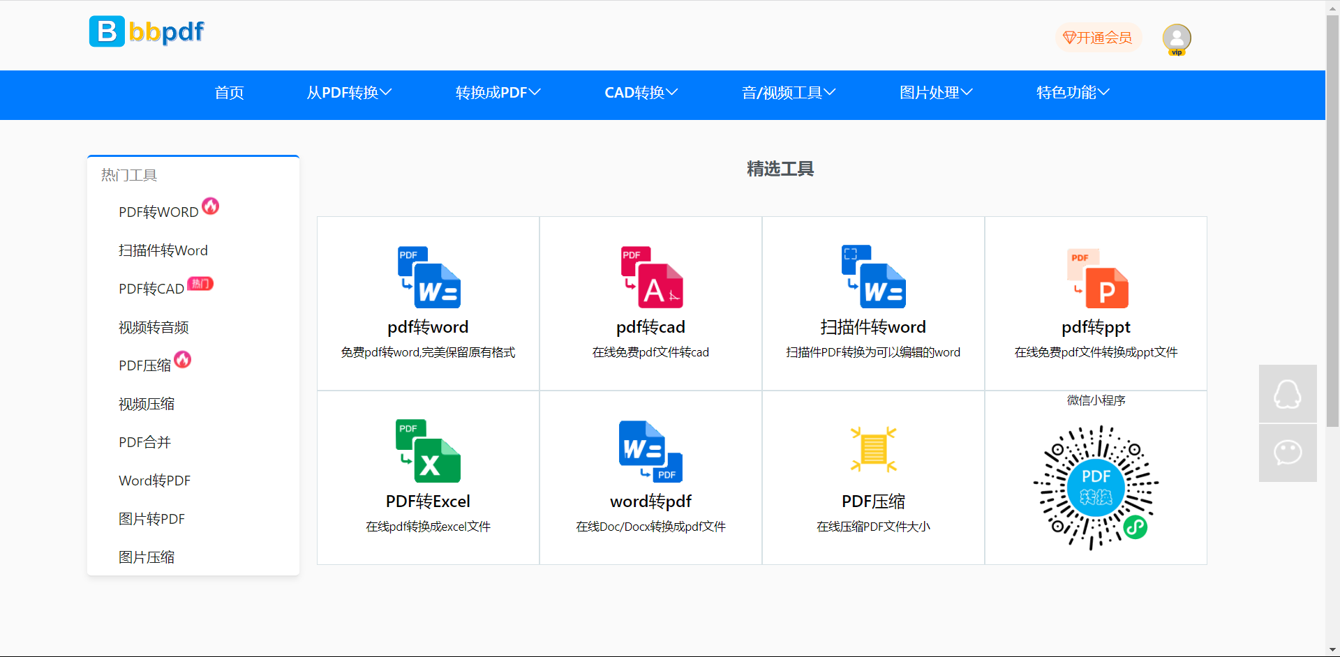Open 图片压缩 in the sidebar
This screenshot has width=1340, height=657.
(x=147, y=557)
